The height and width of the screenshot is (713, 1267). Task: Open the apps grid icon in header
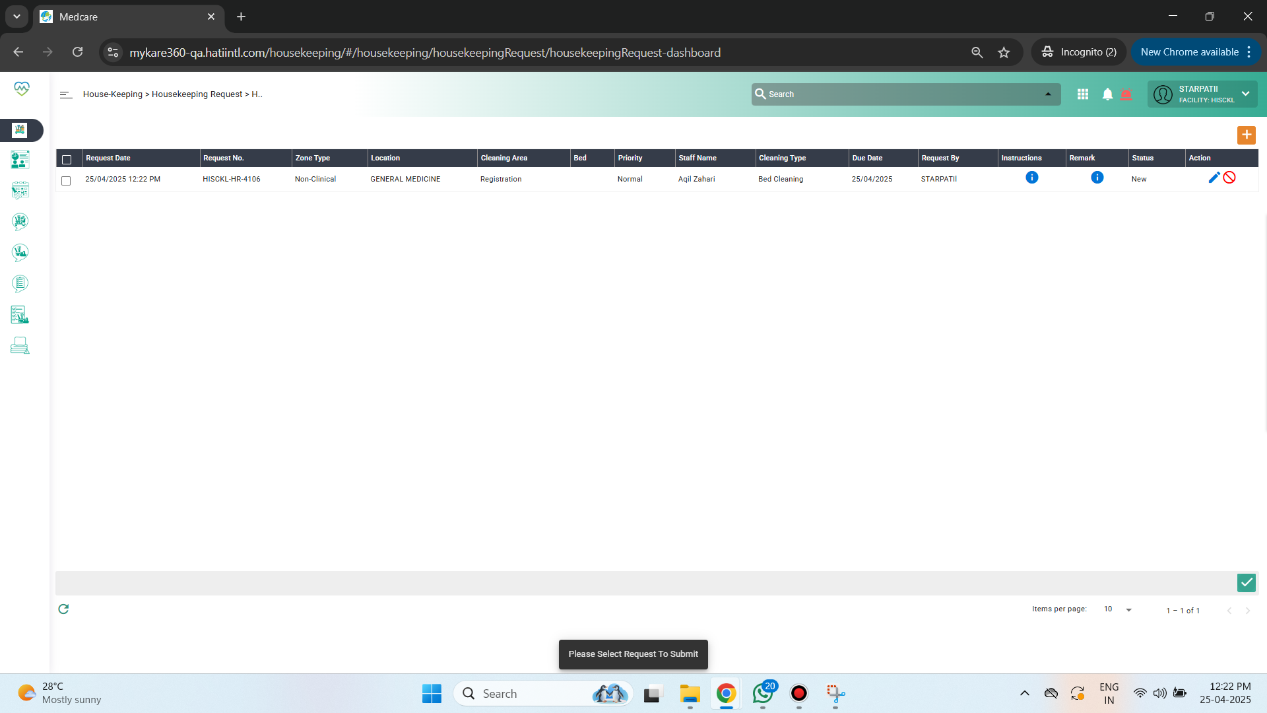click(x=1083, y=94)
